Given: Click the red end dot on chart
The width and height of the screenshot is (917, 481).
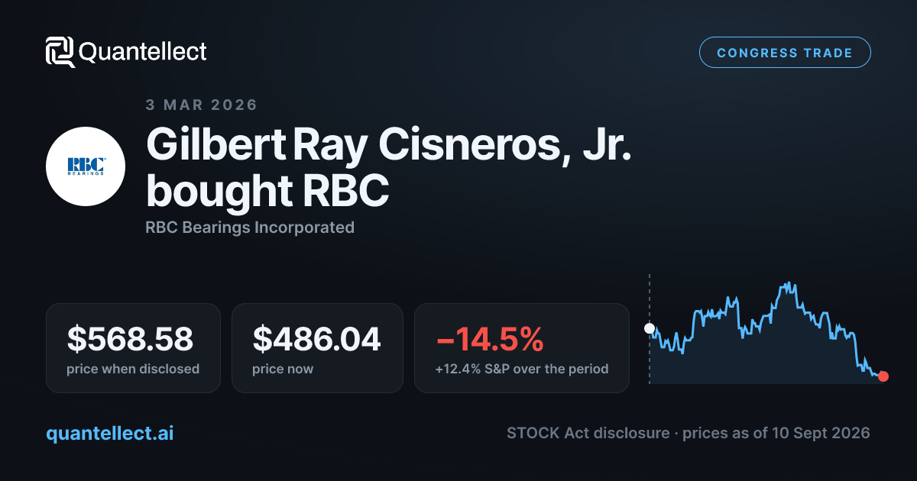Looking at the screenshot, I should (x=883, y=376).
